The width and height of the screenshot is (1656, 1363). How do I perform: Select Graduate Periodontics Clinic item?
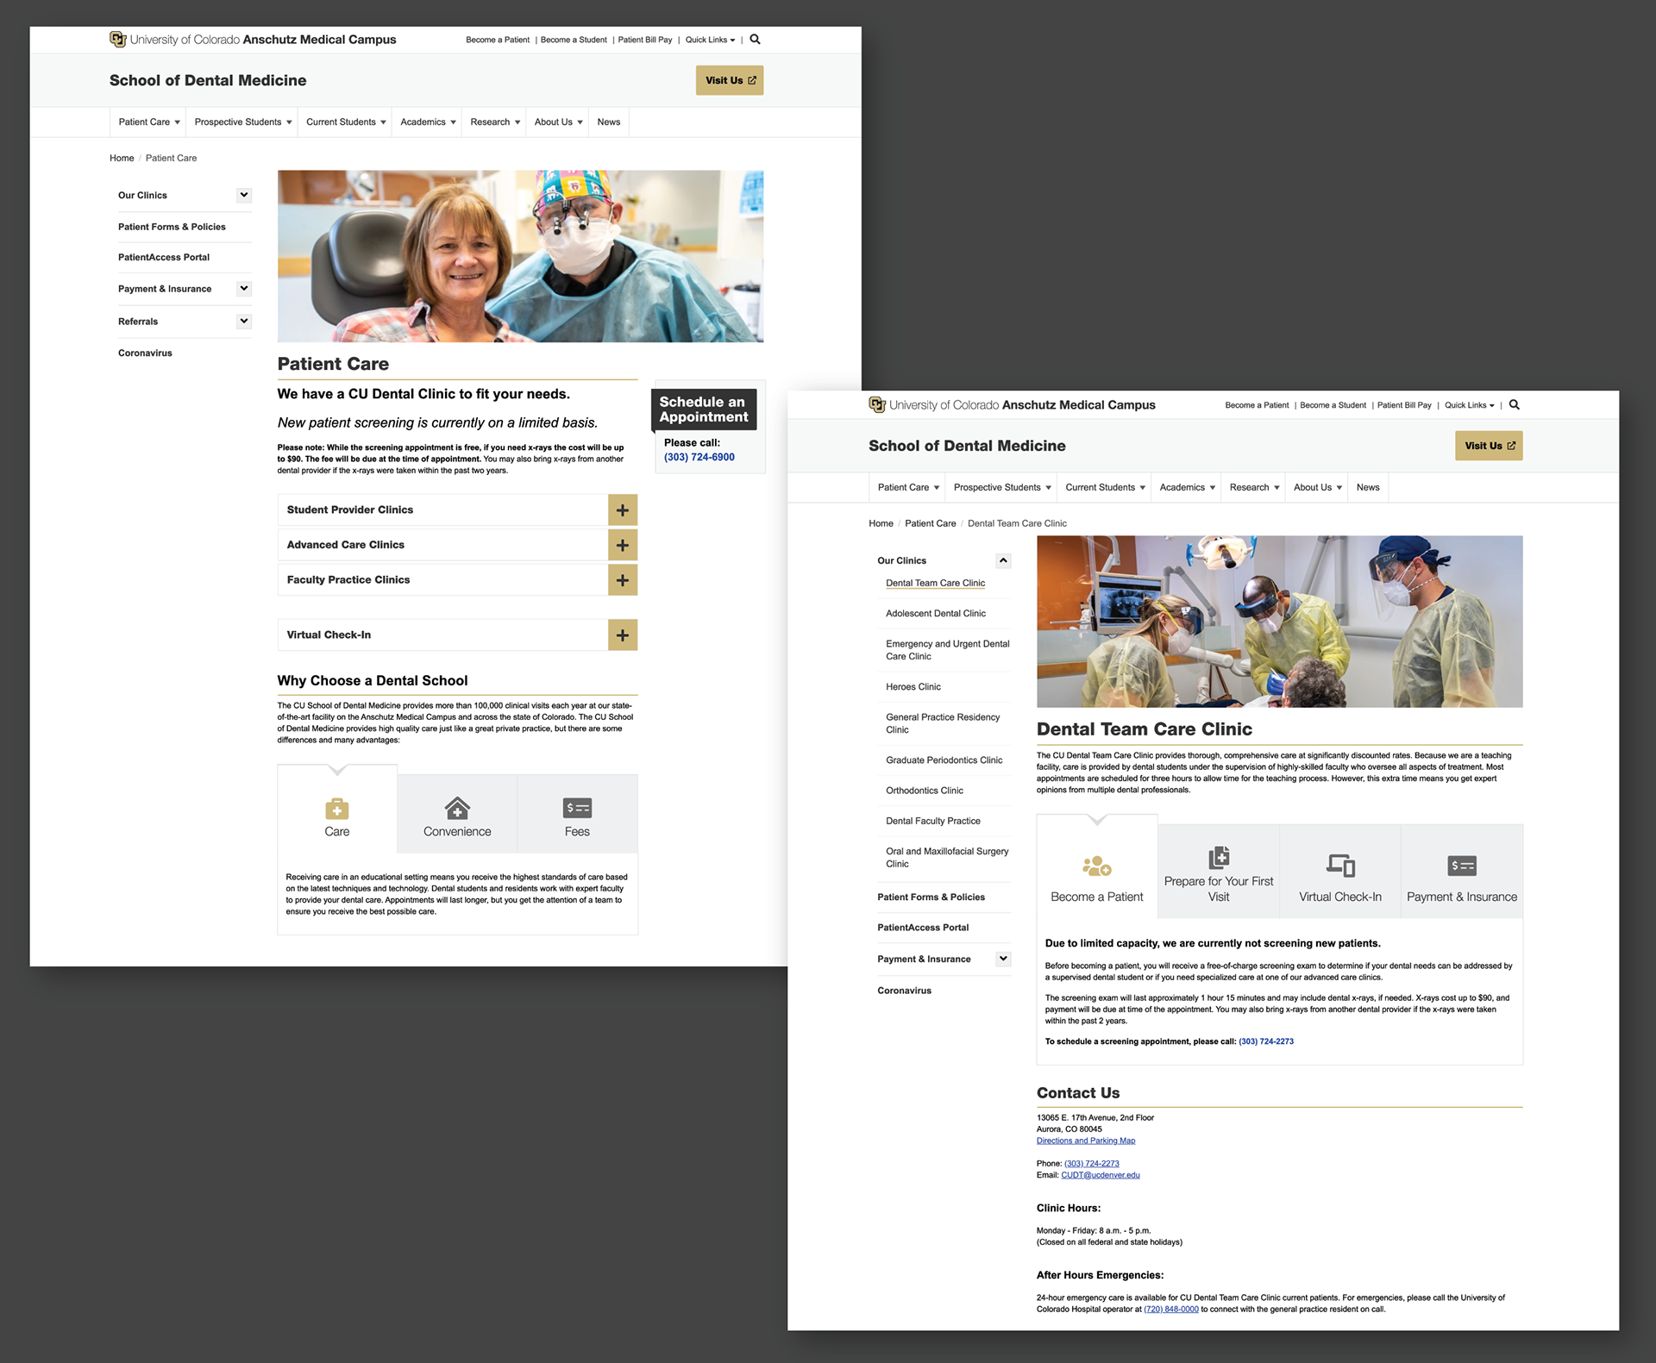pyautogui.click(x=944, y=760)
